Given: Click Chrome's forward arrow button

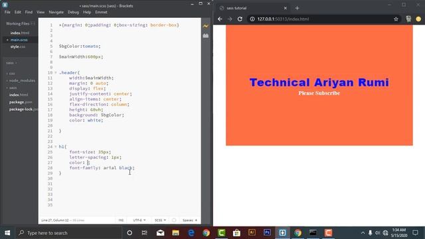Looking at the screenshot, I should click(x=230, y=19).
